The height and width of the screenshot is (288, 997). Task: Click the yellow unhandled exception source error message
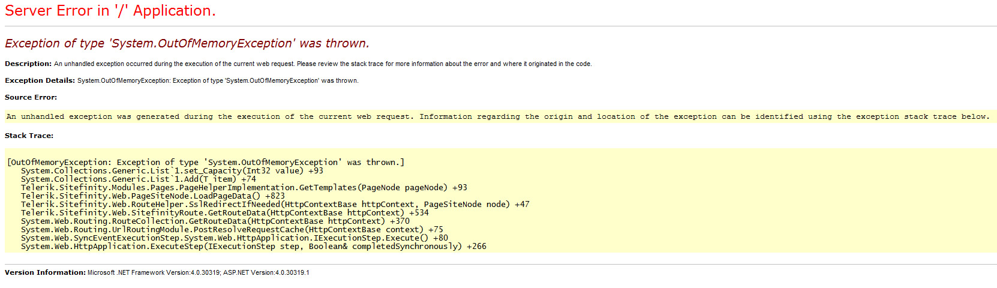tap(498, 116)
